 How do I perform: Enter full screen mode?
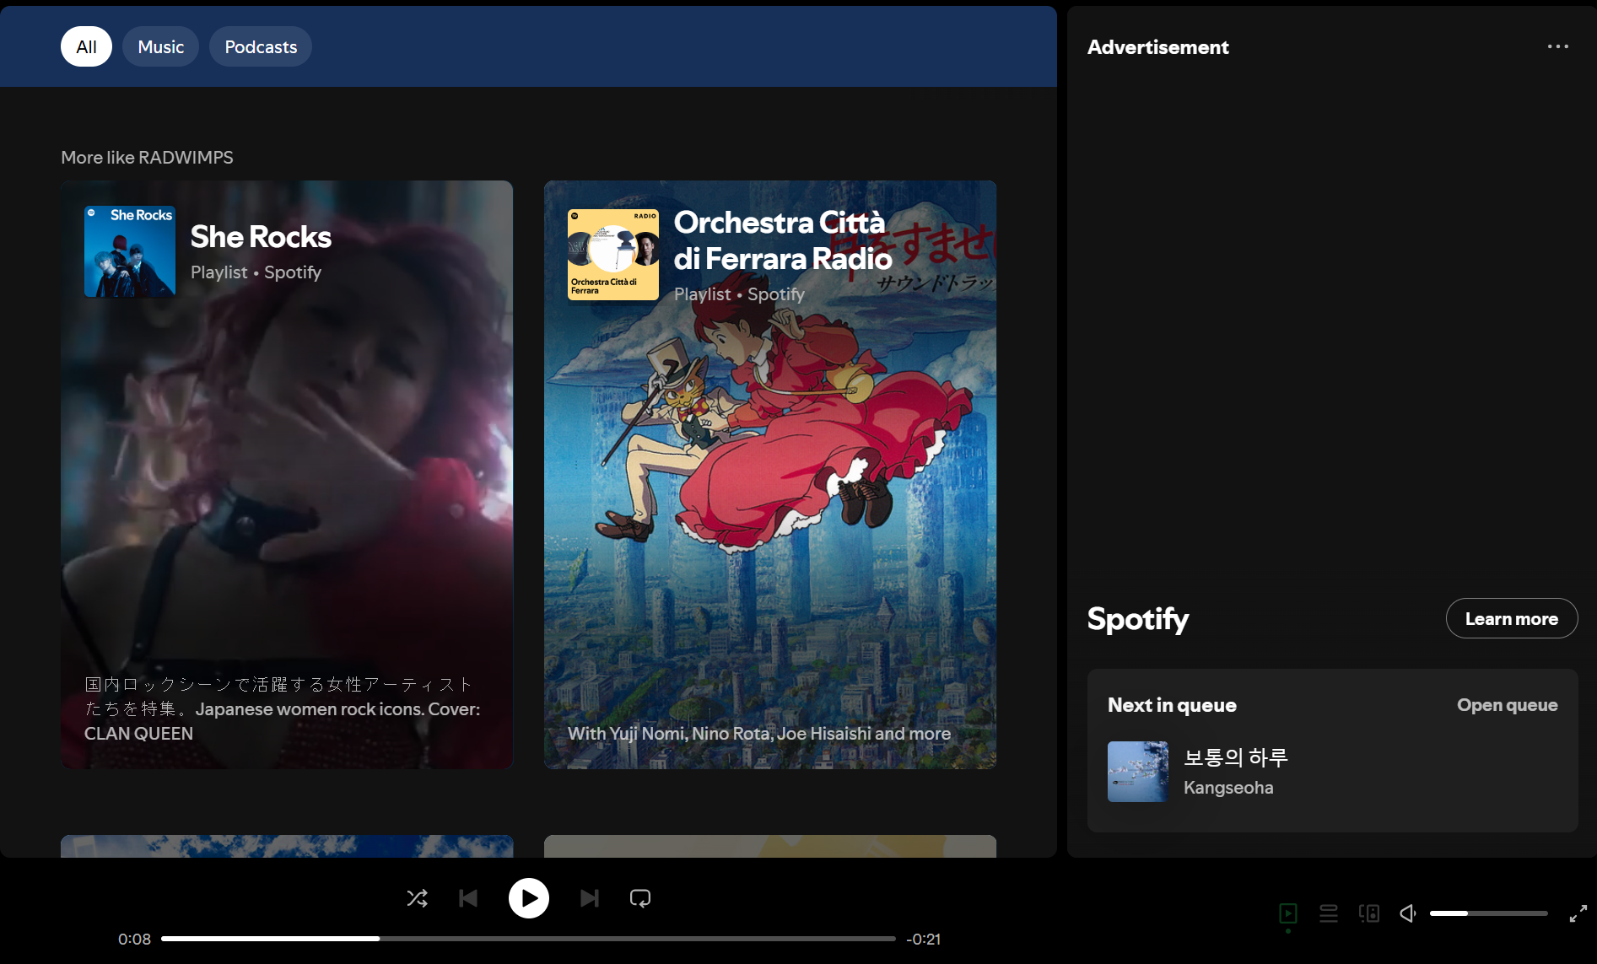coord(1578,913)
